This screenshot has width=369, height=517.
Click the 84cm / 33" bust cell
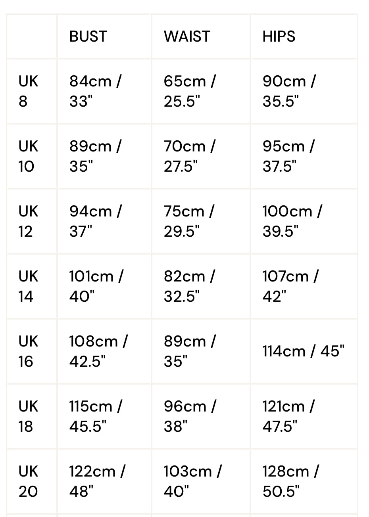coord(95,91)
